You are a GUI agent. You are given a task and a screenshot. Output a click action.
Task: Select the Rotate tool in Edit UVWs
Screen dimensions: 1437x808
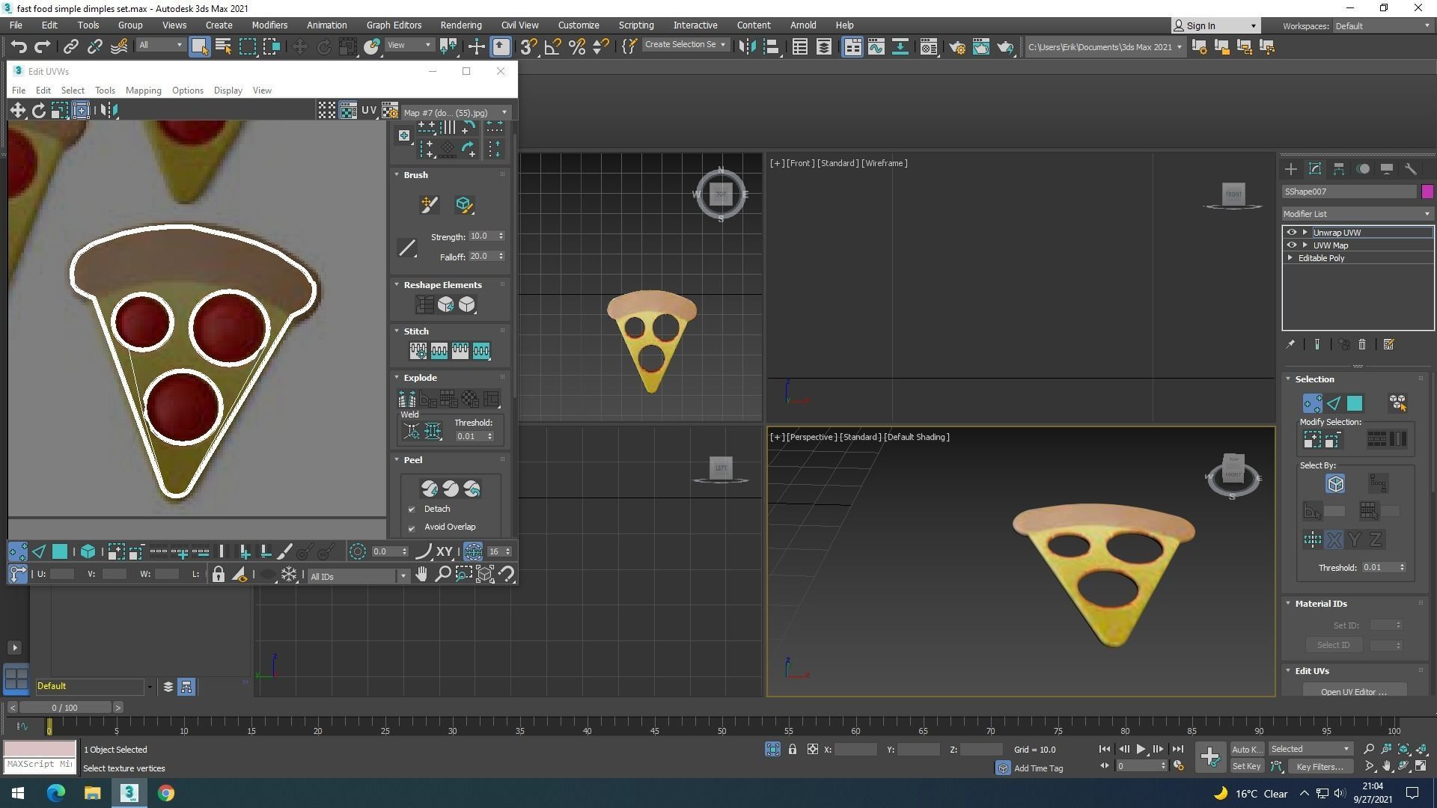(40, 110)
